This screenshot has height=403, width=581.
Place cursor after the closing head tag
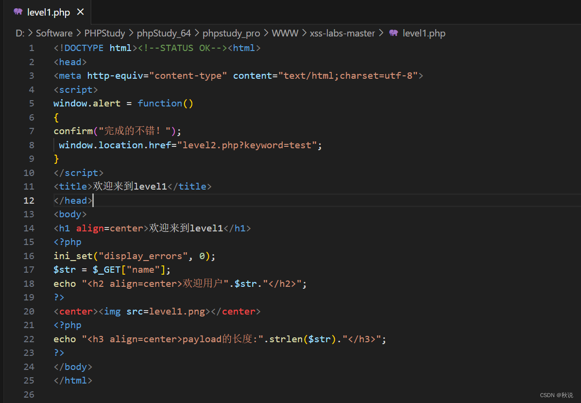point(93,201)
